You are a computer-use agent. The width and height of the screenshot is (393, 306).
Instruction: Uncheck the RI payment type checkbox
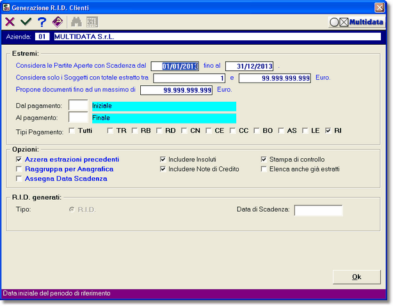coord(328,131)
